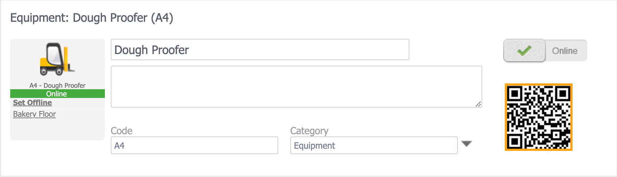
Task: Click the textarea resize grip corner
Action: 478,104
